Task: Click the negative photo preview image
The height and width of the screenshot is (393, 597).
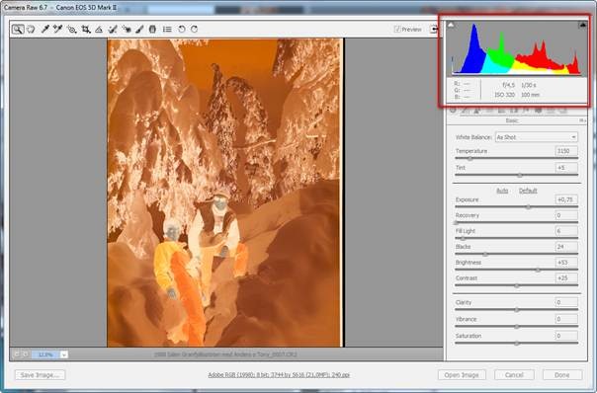Action: click(225, 193)
